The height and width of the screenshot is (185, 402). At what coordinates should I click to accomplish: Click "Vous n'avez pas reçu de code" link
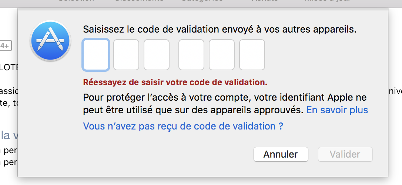[x=183, y=126]
